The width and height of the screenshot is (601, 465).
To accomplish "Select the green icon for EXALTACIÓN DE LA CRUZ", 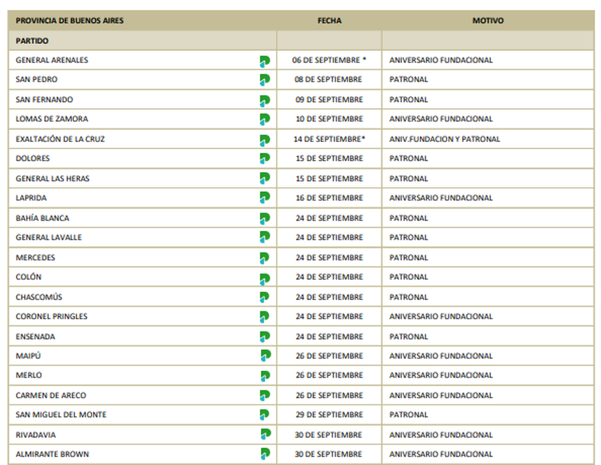I will pyautogui.click(x=264, y=140).
